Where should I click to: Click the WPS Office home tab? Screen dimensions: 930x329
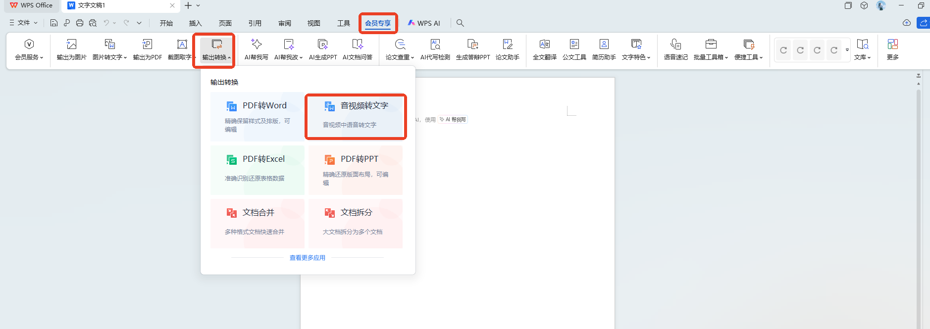[31, 5]
